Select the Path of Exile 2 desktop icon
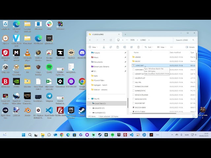The height and width of the screenshot is (158, 211). 203,113
